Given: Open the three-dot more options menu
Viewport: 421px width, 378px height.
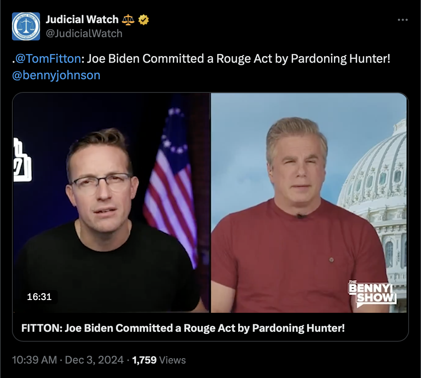Looking at the screenshot, I should click(x=403, y=20).
